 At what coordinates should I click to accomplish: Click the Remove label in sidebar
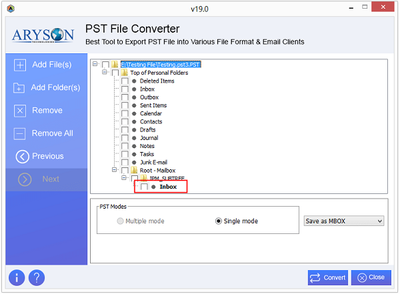tap(47, 111)
